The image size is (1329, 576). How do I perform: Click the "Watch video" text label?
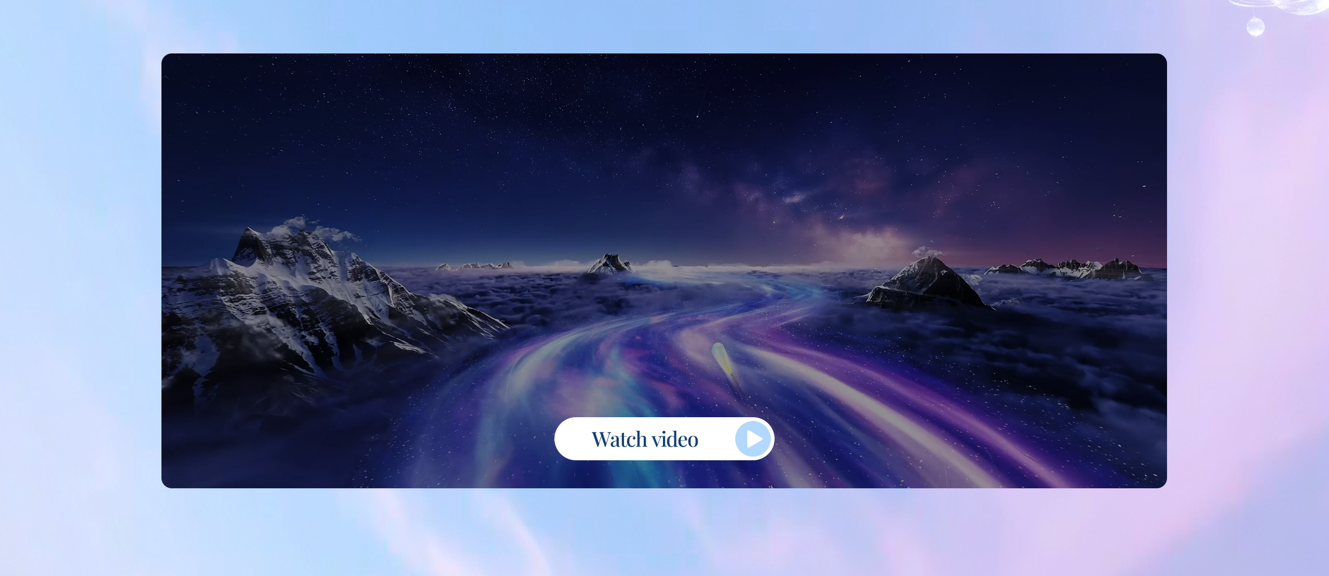click(x=645, y=440)
